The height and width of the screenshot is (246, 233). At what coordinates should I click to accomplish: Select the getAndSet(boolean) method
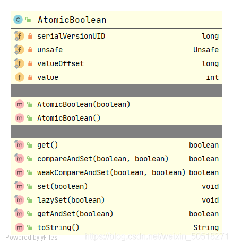pos(75,214)
